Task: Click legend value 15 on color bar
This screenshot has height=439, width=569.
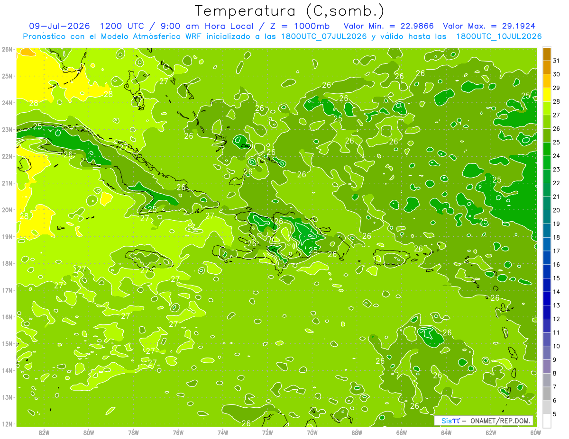Action: pyautogui.click(x=557, y=278)
